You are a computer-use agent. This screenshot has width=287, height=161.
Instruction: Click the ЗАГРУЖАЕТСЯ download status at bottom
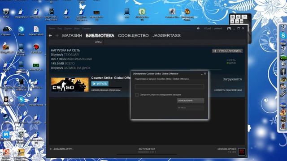click(147, 149)
